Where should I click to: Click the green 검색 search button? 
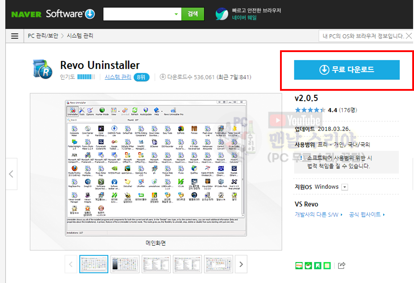tap(193, 14)
